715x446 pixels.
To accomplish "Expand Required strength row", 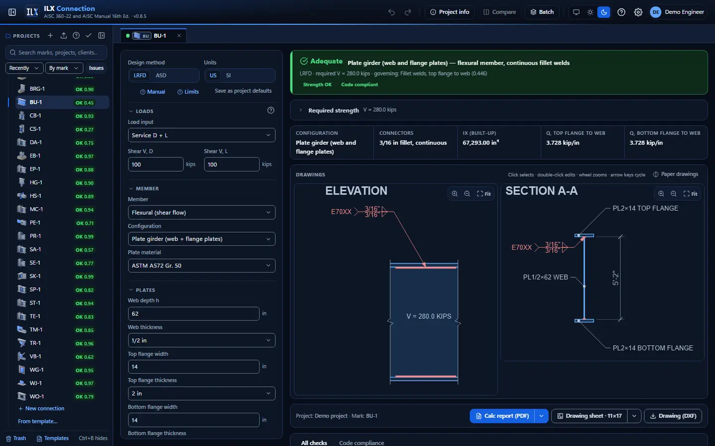I will tap(499, 110).
